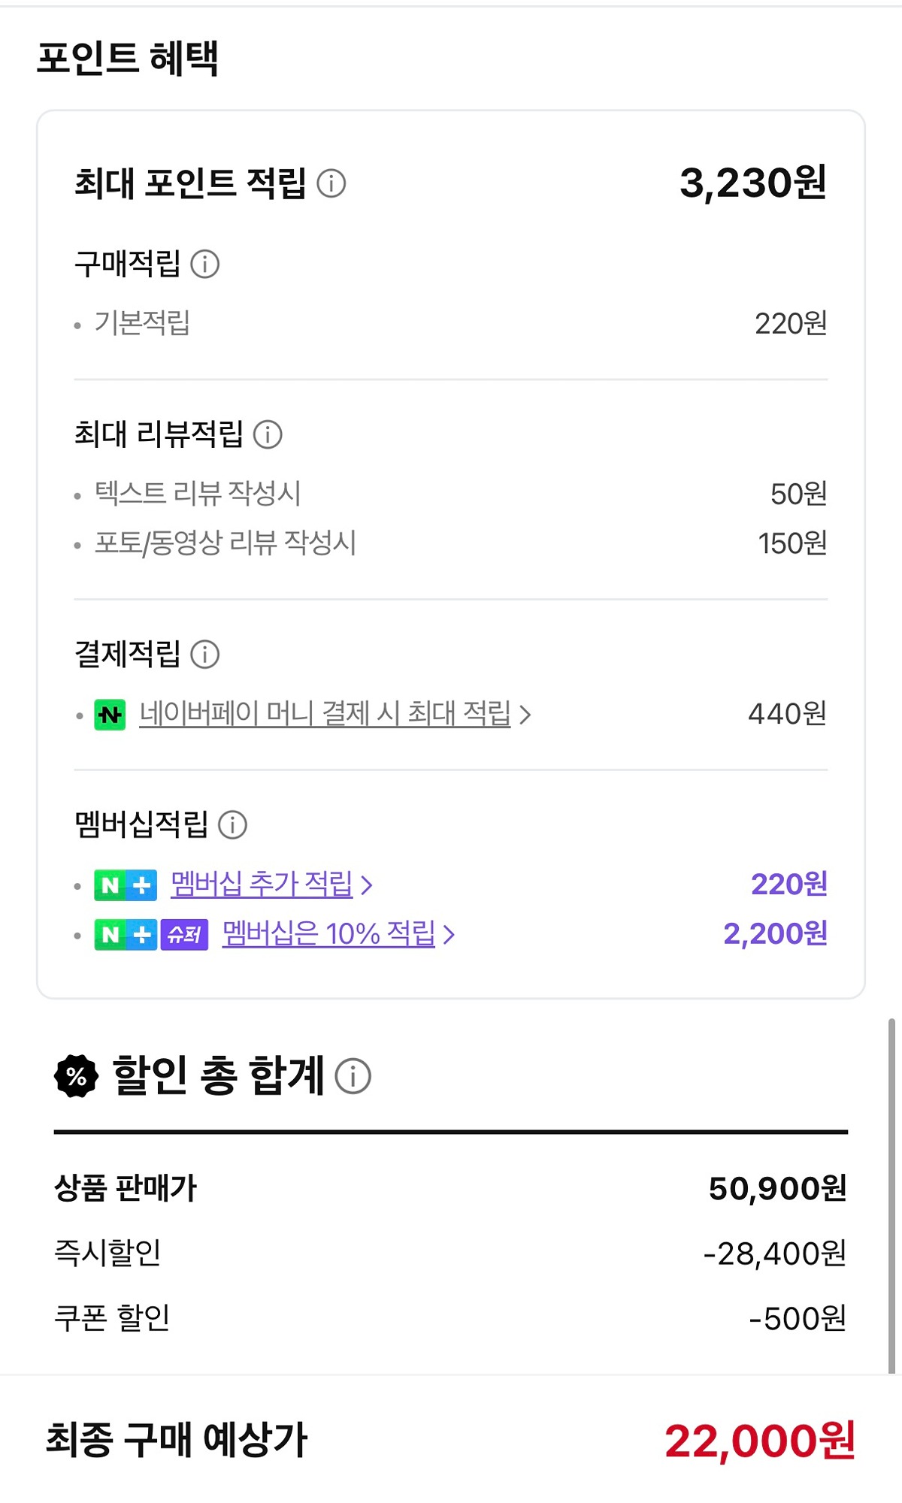This screenshot has height=1503, width=902.
Task: Click the percent discount badge icon
Action: (76, 1075)
